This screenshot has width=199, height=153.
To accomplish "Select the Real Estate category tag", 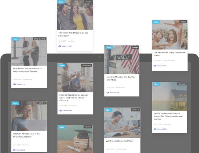I will [182, 84].
